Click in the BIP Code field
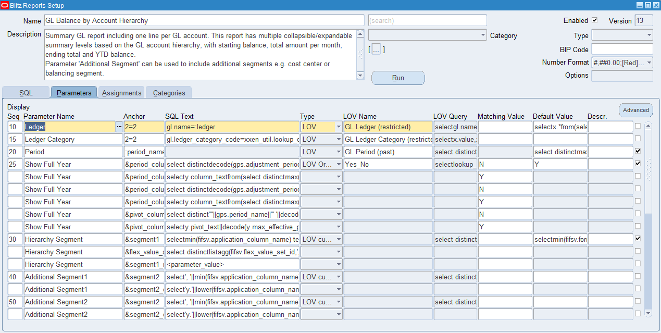This screenshot has height=333, width=661. [622, 50]
